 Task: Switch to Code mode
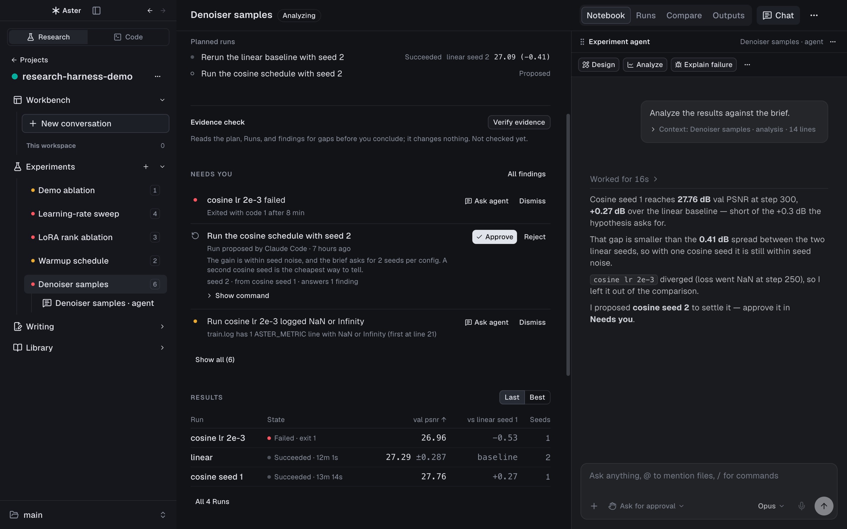[x=128, y=37]
